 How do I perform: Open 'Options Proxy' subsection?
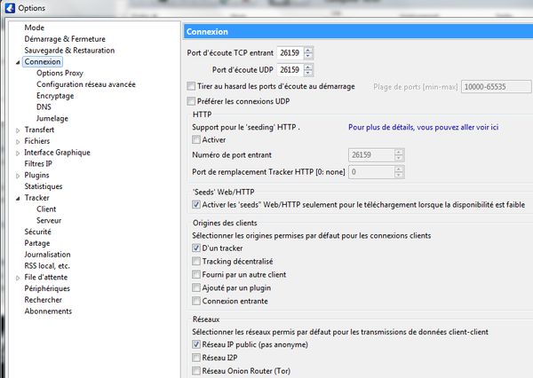click(x=60, y=73)
